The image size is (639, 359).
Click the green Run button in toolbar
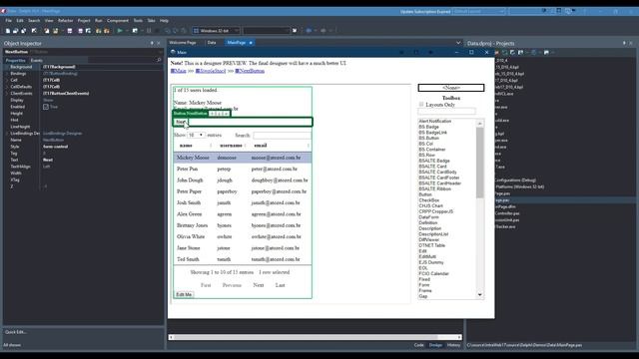(x=120, y=31)
